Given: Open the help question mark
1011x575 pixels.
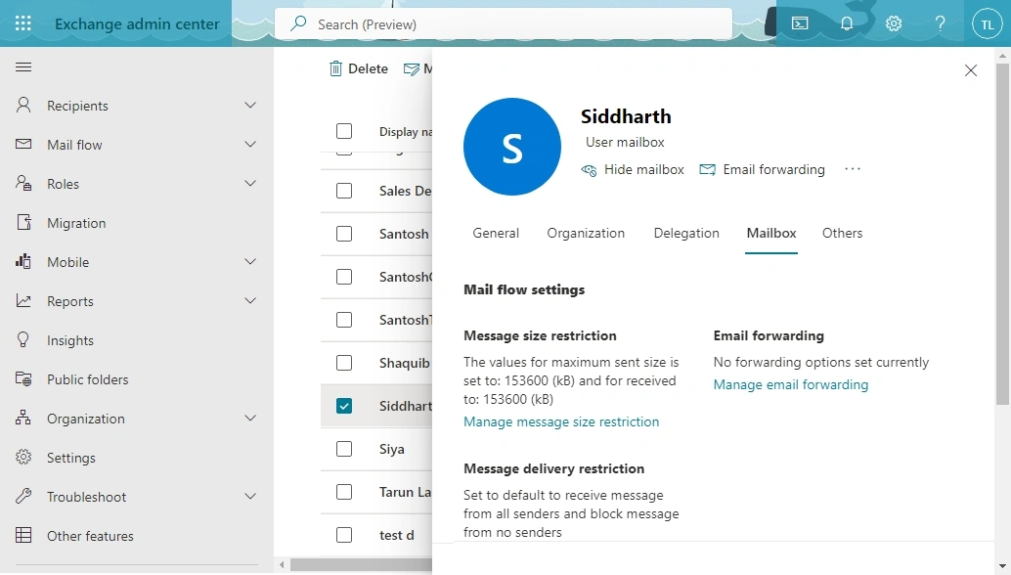Looking at the screenshot, I should [940, 23].
